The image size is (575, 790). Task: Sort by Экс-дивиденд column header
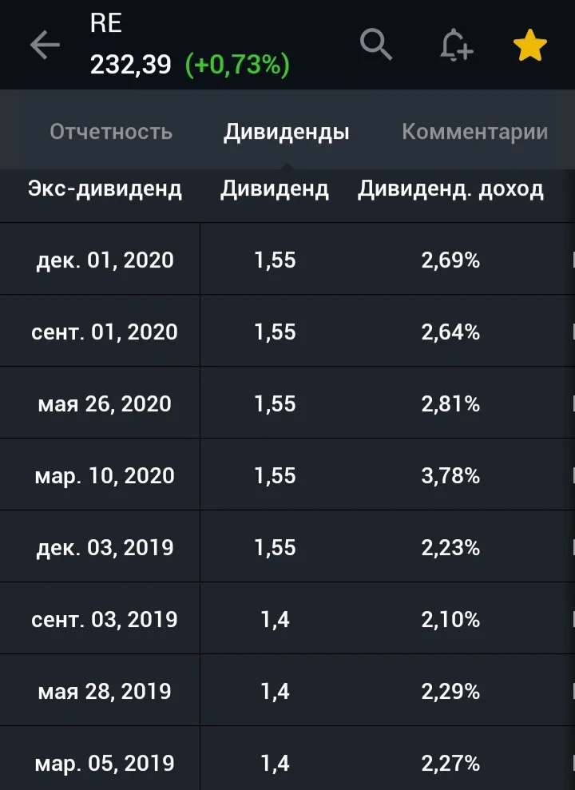pos(105,189)
